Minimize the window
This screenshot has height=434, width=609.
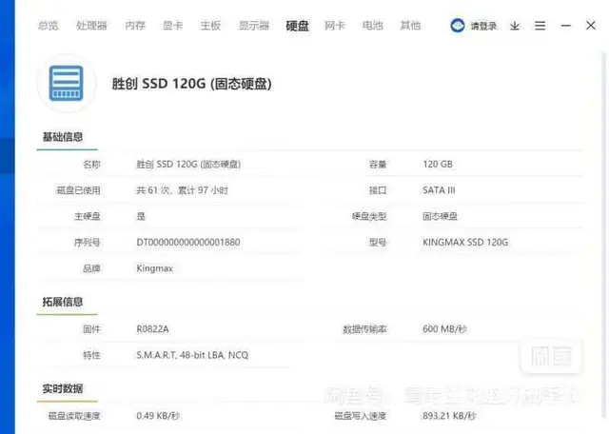click(x=565, y=26)
